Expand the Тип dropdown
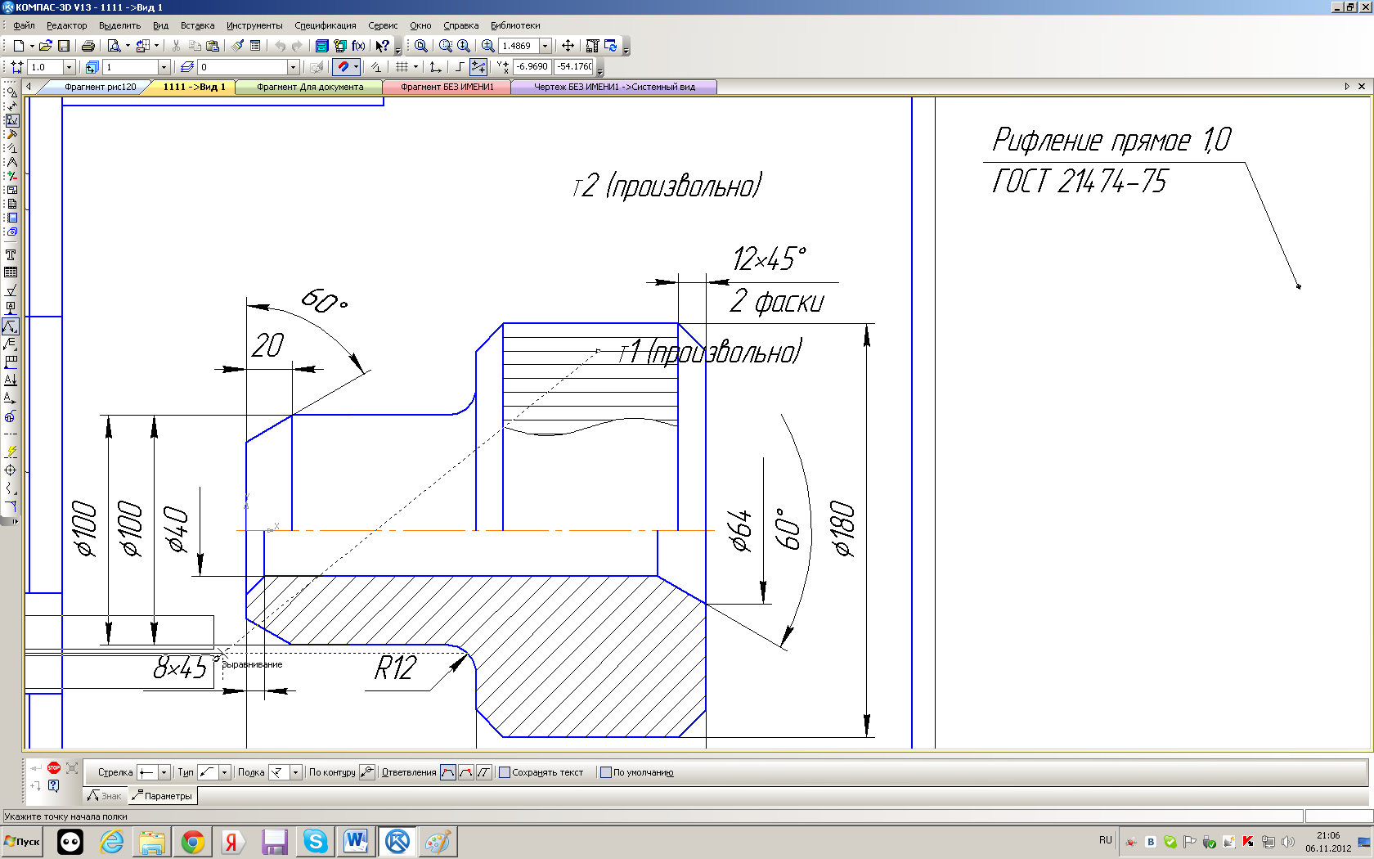The image size is (1374, 859). (x=224, y=772)
